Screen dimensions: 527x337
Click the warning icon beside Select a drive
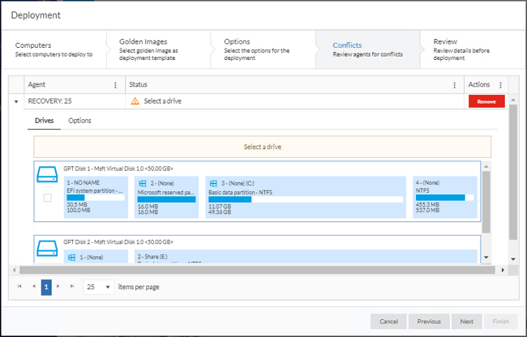[x=135, y=101]
